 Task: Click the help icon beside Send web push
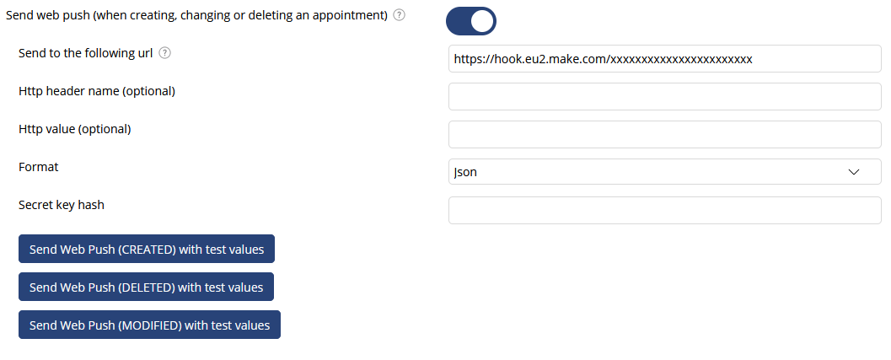click(399, 15)
